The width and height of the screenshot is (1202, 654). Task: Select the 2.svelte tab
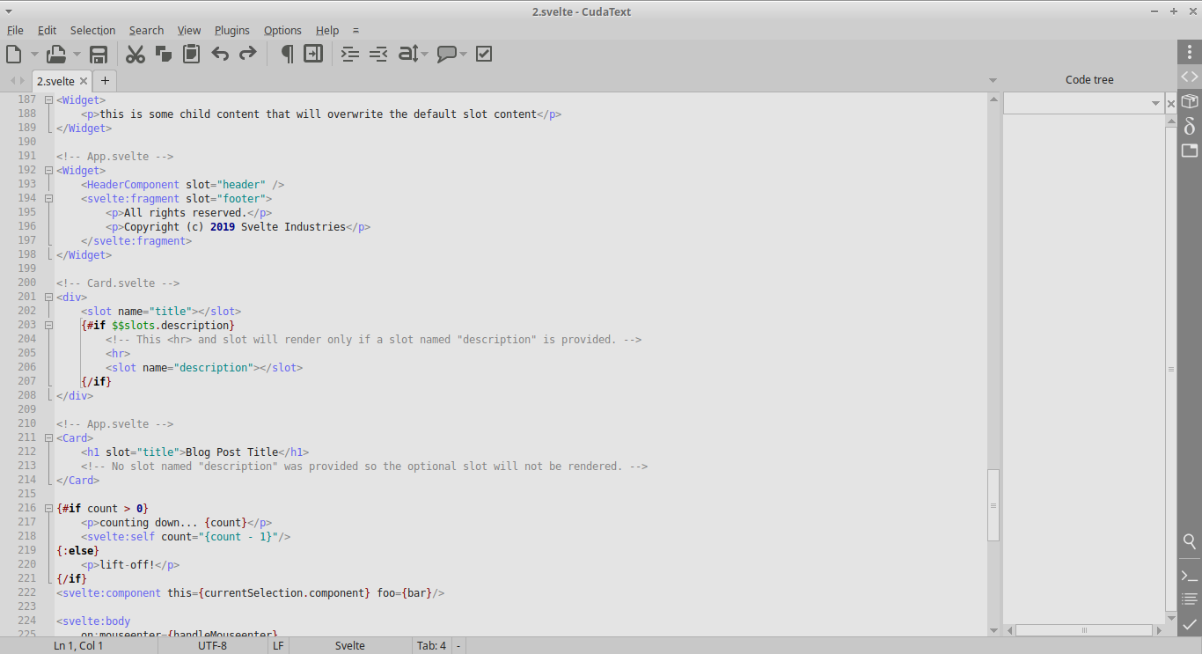tap(55, 80)
